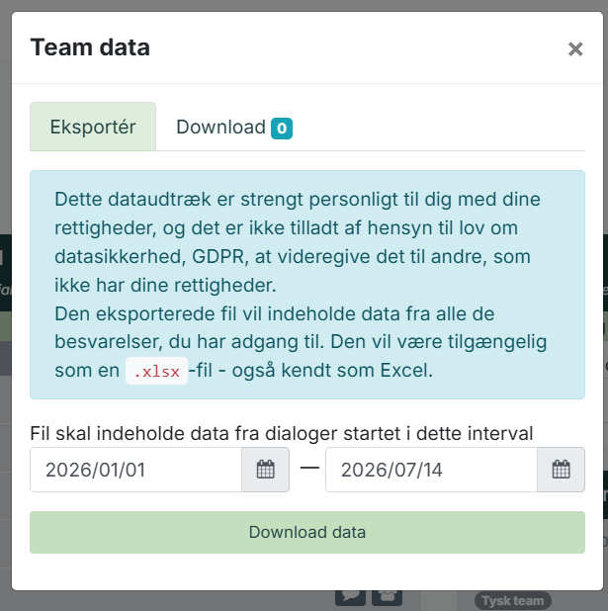The height and width of the screenshot is (611, 608).
Task: Switch to the Download tab
Action: [x=234, y=127]
